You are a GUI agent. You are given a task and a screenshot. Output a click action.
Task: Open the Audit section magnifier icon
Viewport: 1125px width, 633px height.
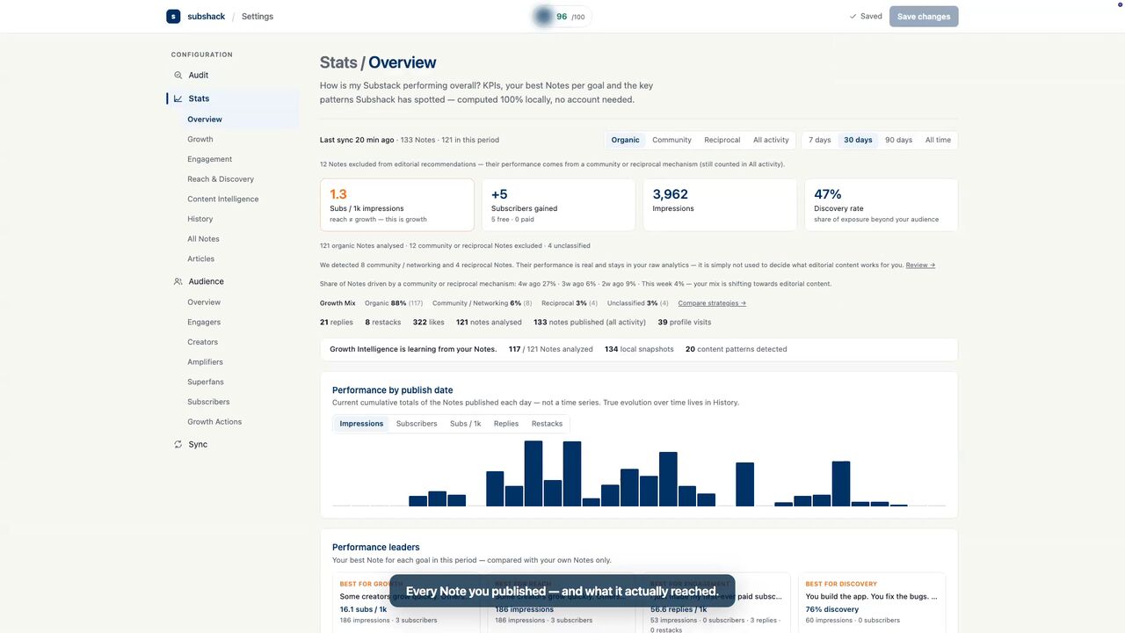tap(178, 75)
